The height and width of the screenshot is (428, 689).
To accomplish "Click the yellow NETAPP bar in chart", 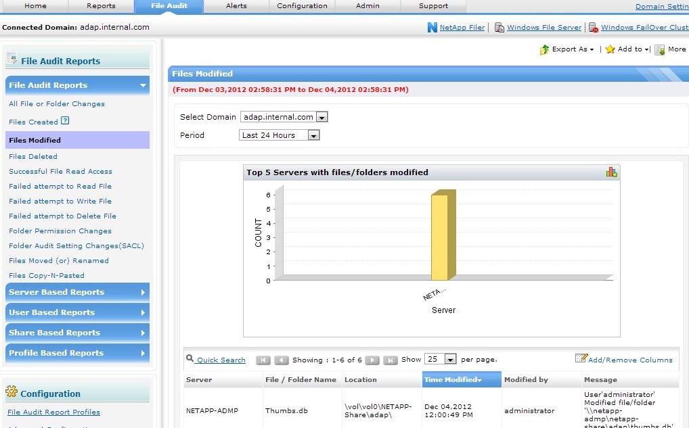I will point(440,237).
